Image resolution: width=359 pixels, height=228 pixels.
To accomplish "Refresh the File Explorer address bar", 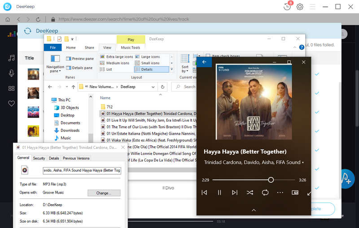I will click(162, 87).
